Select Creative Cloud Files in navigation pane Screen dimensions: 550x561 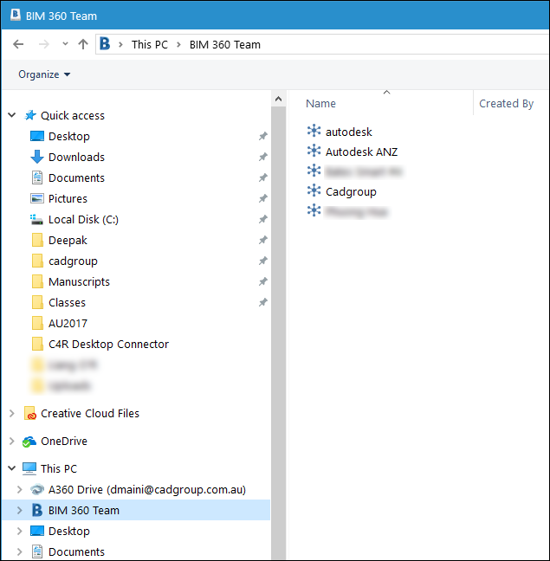pyautogui.click(x=90, y=414)
